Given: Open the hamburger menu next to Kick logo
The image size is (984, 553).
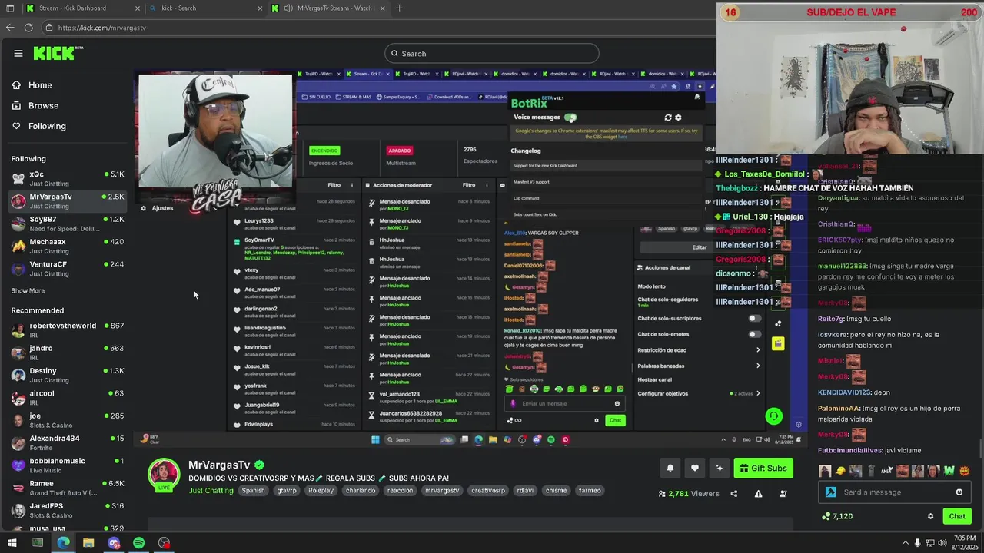Looking at the screenshot, I should click(x=18, y=53).
